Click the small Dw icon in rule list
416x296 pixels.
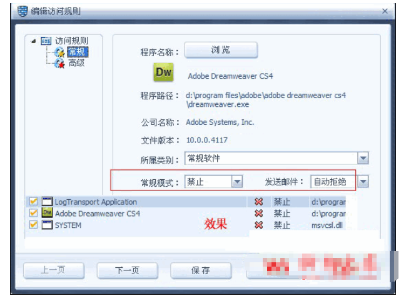point(47,213)
